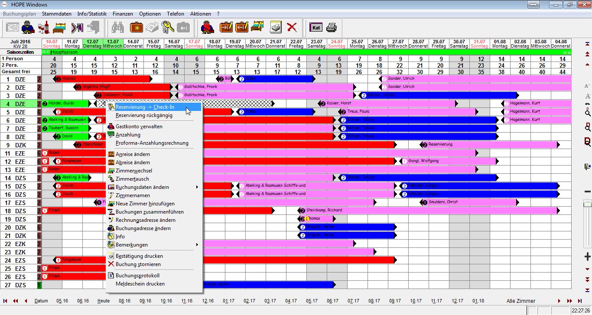This screenshot has width=592, height=315.
Task: Open the plate and cutlery restaurant icon
Action: [x=77, y=27]
